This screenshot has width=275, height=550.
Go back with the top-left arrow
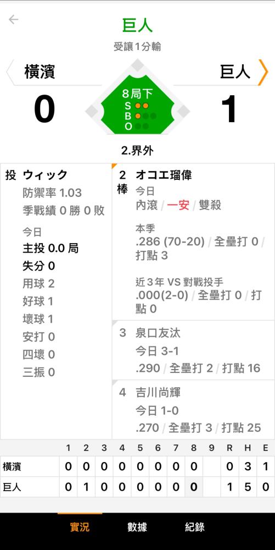click(x=13, y=19)
